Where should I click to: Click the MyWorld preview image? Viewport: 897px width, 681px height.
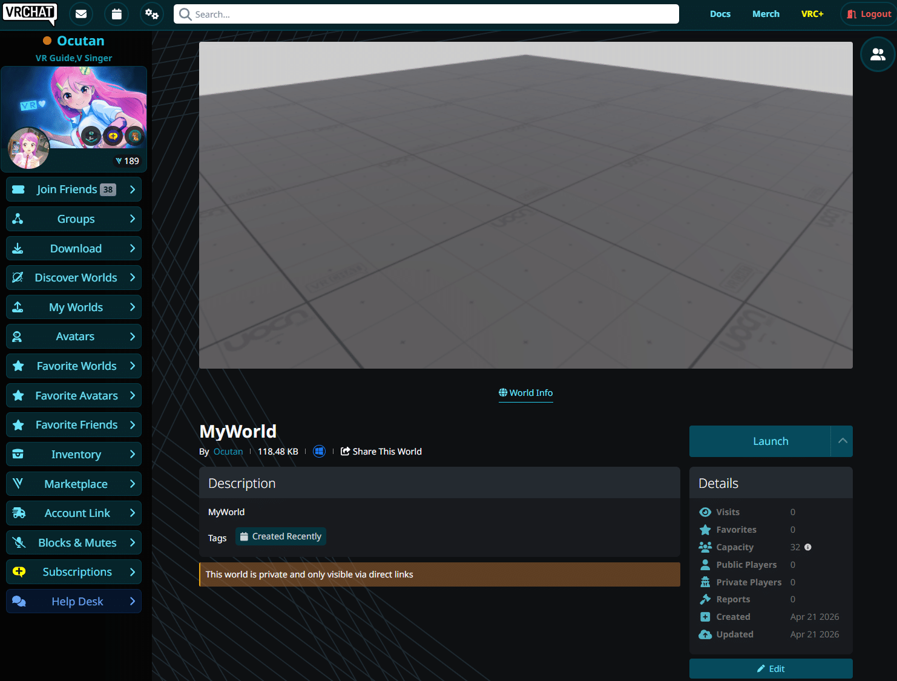(526, 205)
